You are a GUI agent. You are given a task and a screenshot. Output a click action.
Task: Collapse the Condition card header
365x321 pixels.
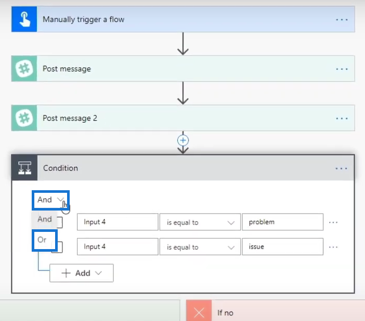tap(183, 168)
